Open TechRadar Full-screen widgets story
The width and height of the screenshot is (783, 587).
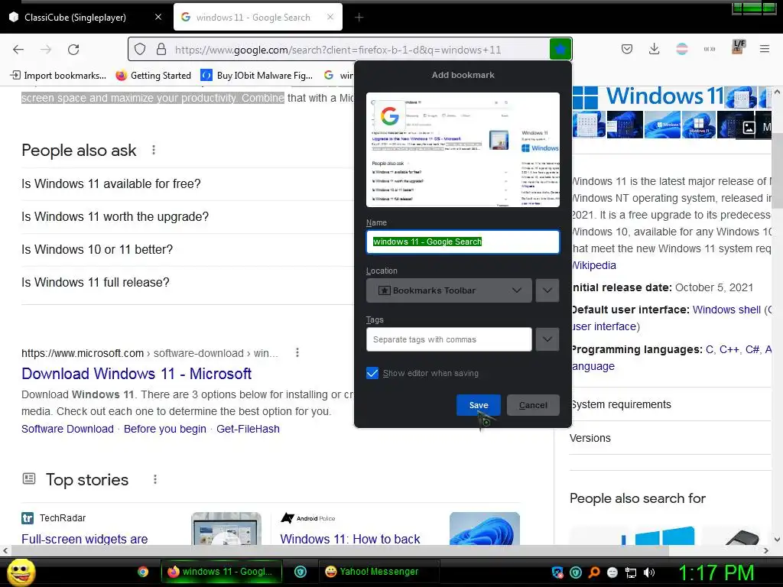(x=84, y=539)
